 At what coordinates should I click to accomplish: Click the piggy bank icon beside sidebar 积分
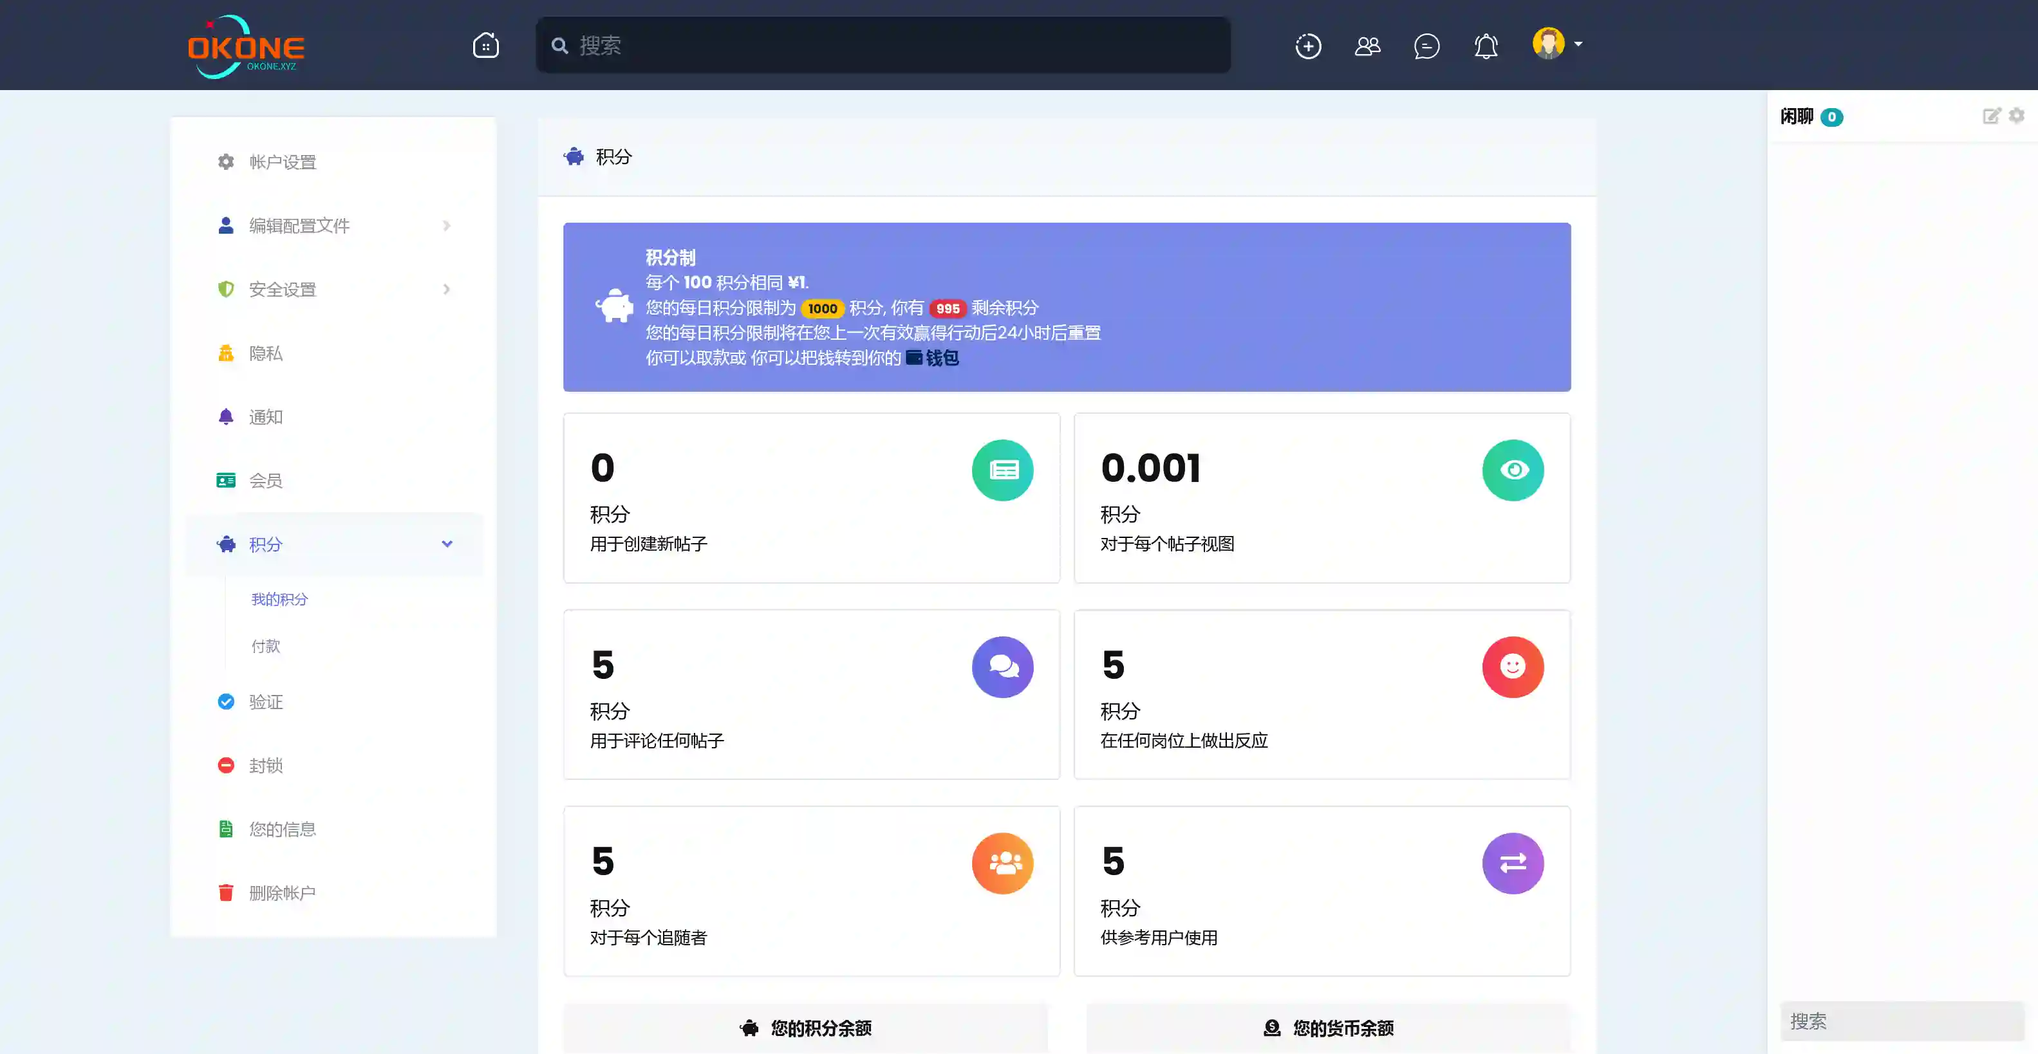click(x=227, y=544)
